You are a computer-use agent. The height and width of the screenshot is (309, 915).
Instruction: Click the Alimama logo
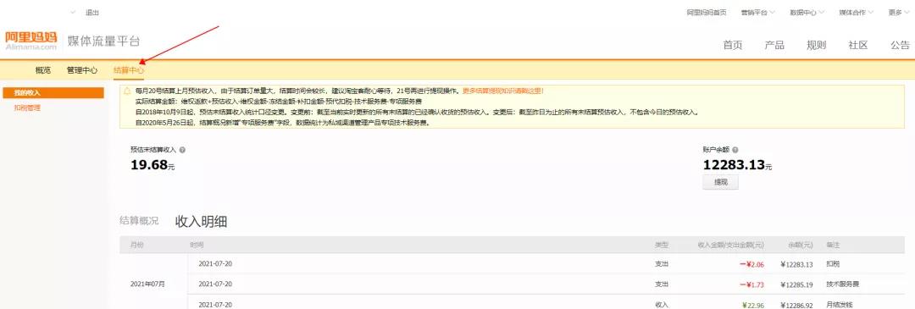click(x=31, y=41)
